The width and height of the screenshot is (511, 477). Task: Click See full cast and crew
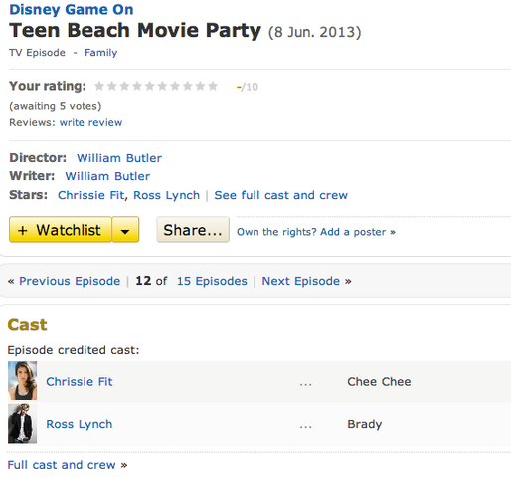point(280,195)
